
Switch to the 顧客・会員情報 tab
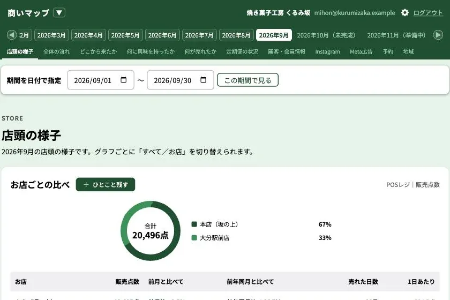pos(287,51)
